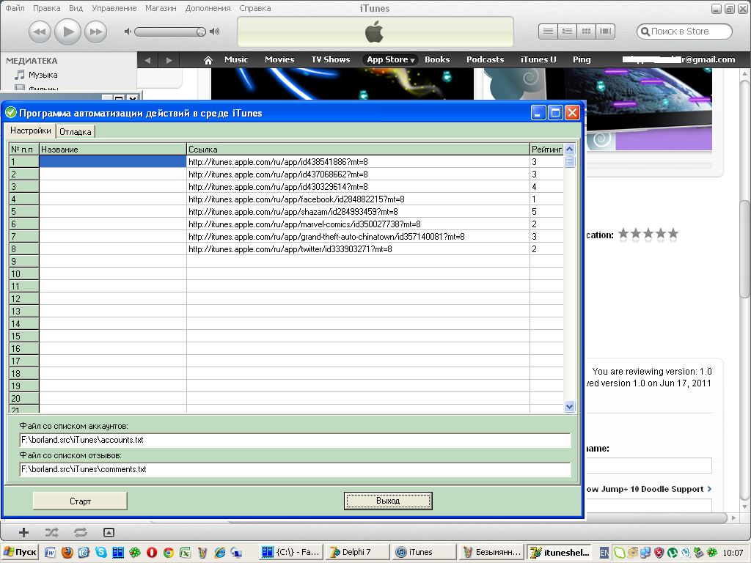The image size is (751, 563).
Task: Switch to the Delphi 7 taskbar button
Action: (356, 552)
